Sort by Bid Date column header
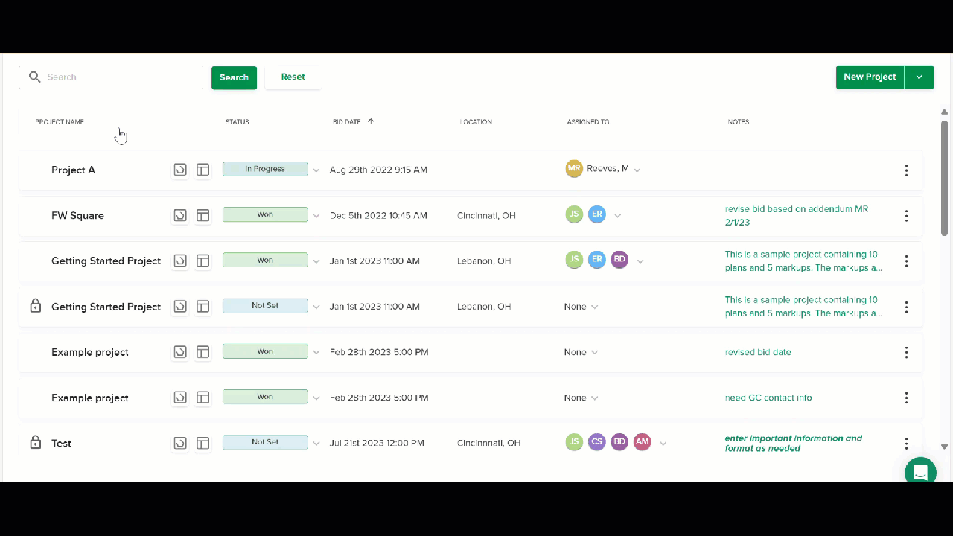 tap(346, 121)
